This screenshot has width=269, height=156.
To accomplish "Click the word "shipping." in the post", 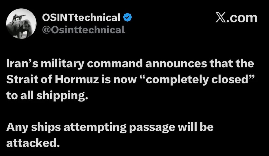I will [62, 96].
